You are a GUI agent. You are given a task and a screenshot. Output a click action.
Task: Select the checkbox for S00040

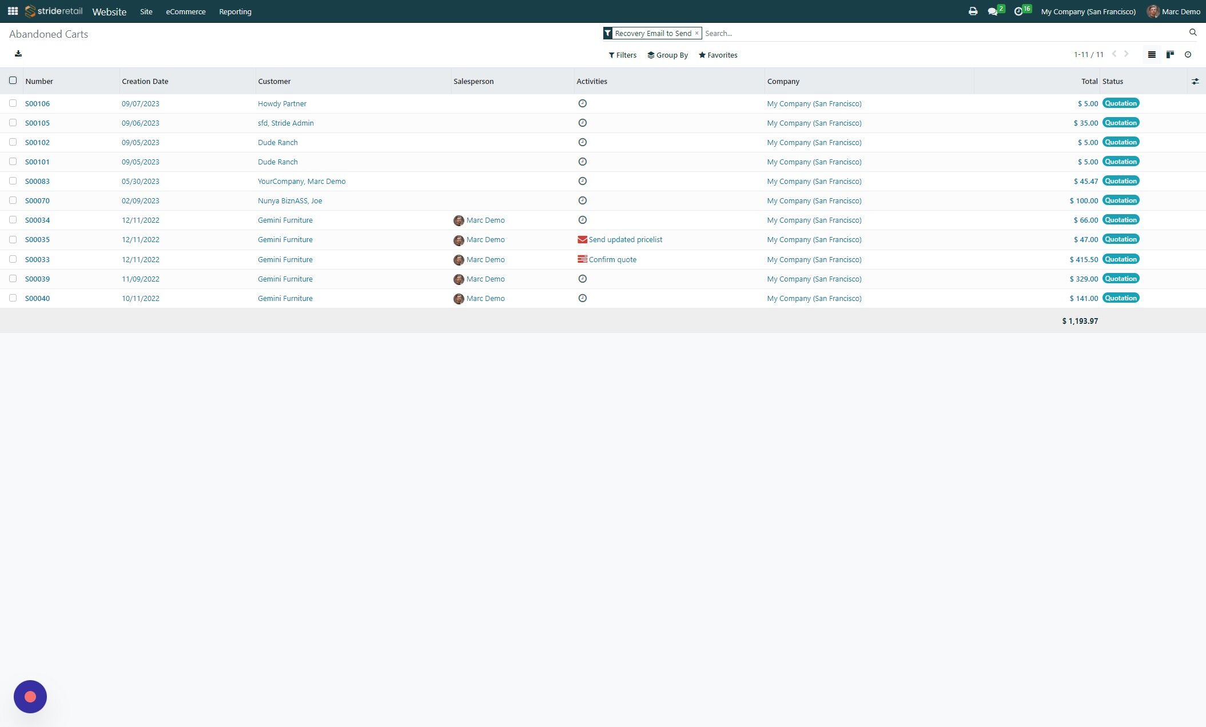pyautogui.click(x=13, y=298)
